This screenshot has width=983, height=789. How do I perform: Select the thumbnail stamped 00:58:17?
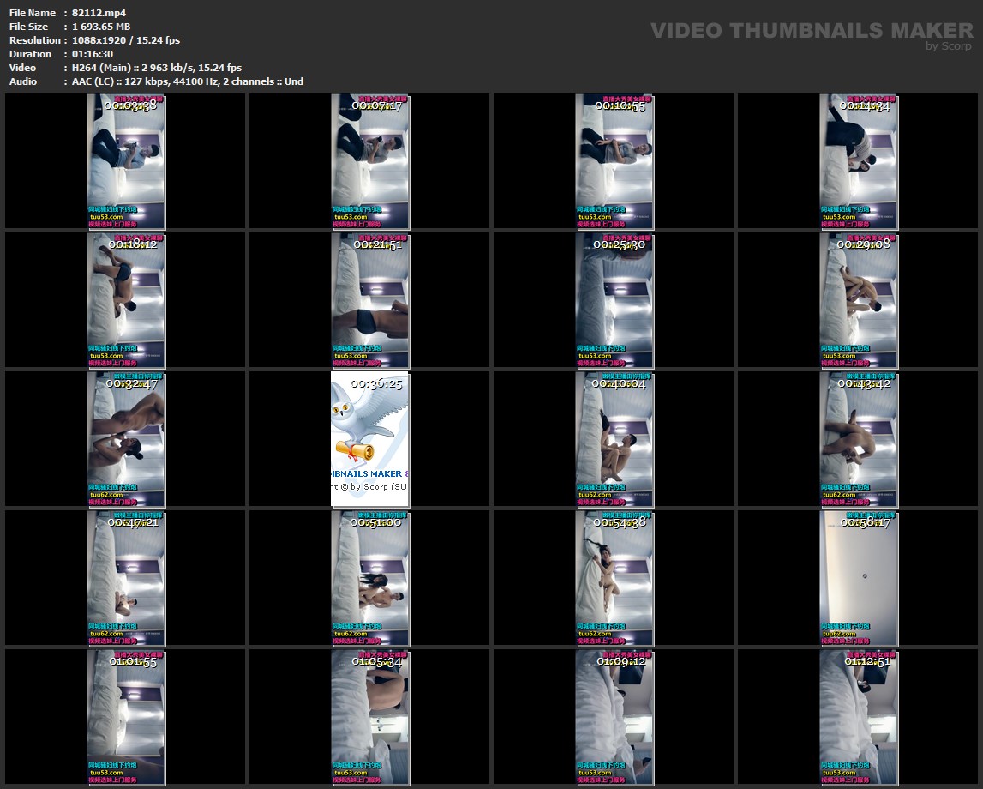coord(858,578)
